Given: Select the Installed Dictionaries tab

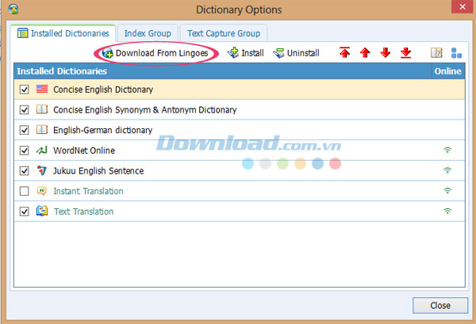Looking at the screenshot, I should 63,33.
